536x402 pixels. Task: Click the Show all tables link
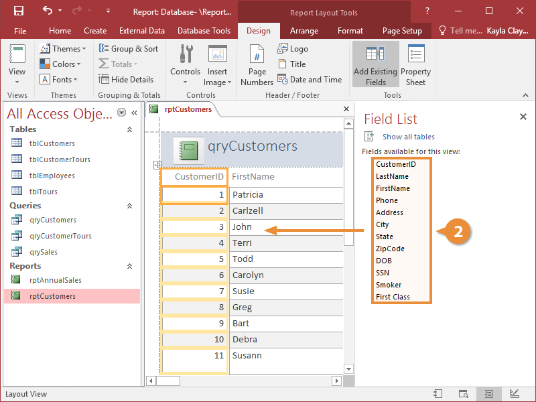pos(408,137)
